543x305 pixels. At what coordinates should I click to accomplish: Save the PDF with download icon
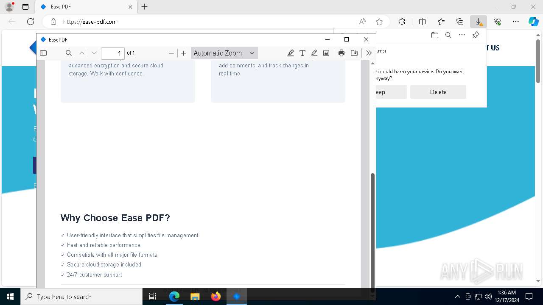pos(354,53)
